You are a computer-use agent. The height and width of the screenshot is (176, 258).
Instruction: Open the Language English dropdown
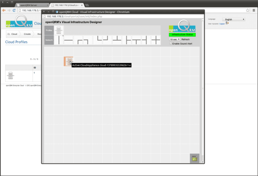click(x=234, y=19)
